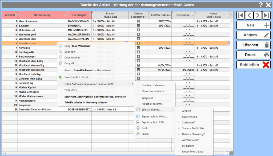This screenshot has height=156, width=273.
Task: Enable Datum-Steuerung checkbox for Mohnstriezerl
Action: [138, 30]
